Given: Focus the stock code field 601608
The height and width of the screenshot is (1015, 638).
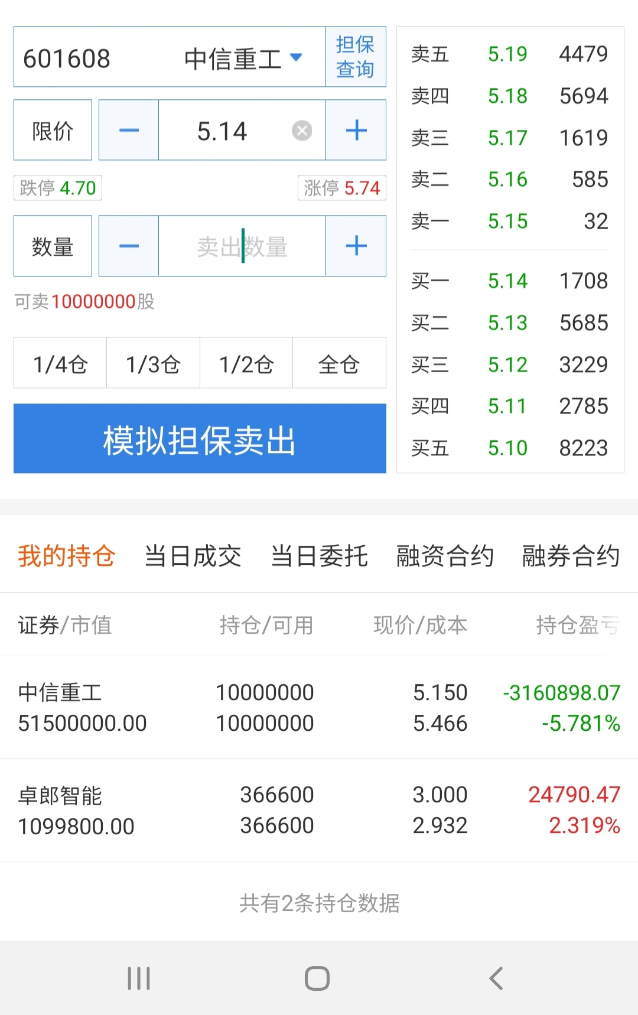Looking at the screenshot, I should coord(67,58).
